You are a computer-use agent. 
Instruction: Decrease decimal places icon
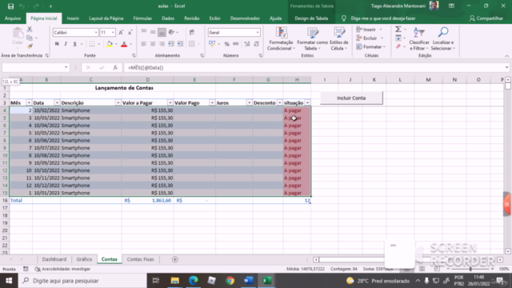tap(256, 44)
